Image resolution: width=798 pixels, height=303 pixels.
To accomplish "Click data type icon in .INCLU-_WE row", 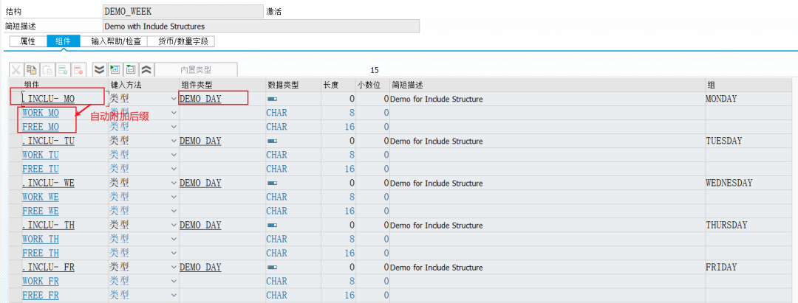I will tap(272, 184).
